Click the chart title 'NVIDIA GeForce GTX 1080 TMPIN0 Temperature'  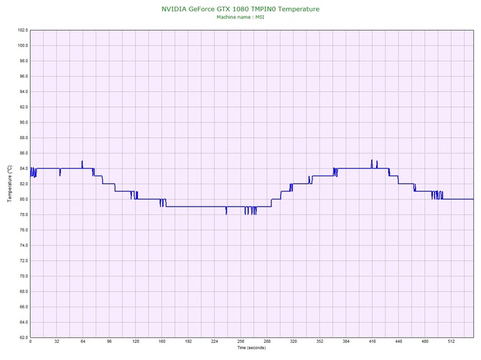point(240,9)
